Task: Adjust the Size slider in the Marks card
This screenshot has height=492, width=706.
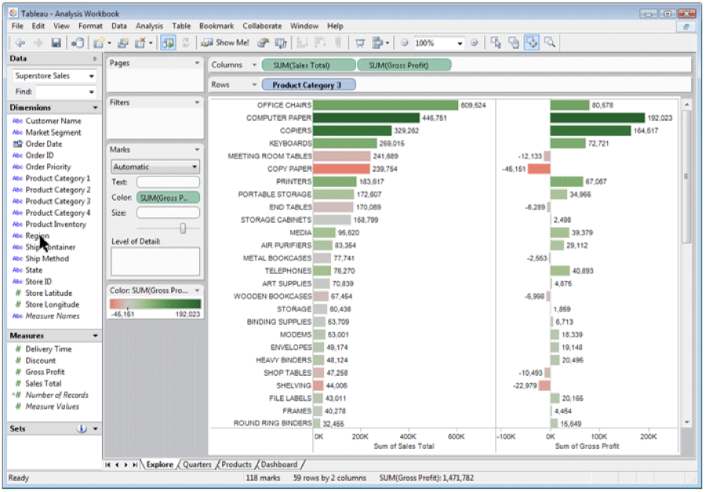Action: 183,228
